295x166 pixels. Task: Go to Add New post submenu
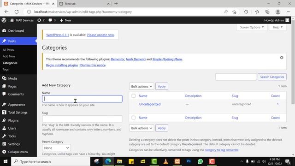pos(9,56)
